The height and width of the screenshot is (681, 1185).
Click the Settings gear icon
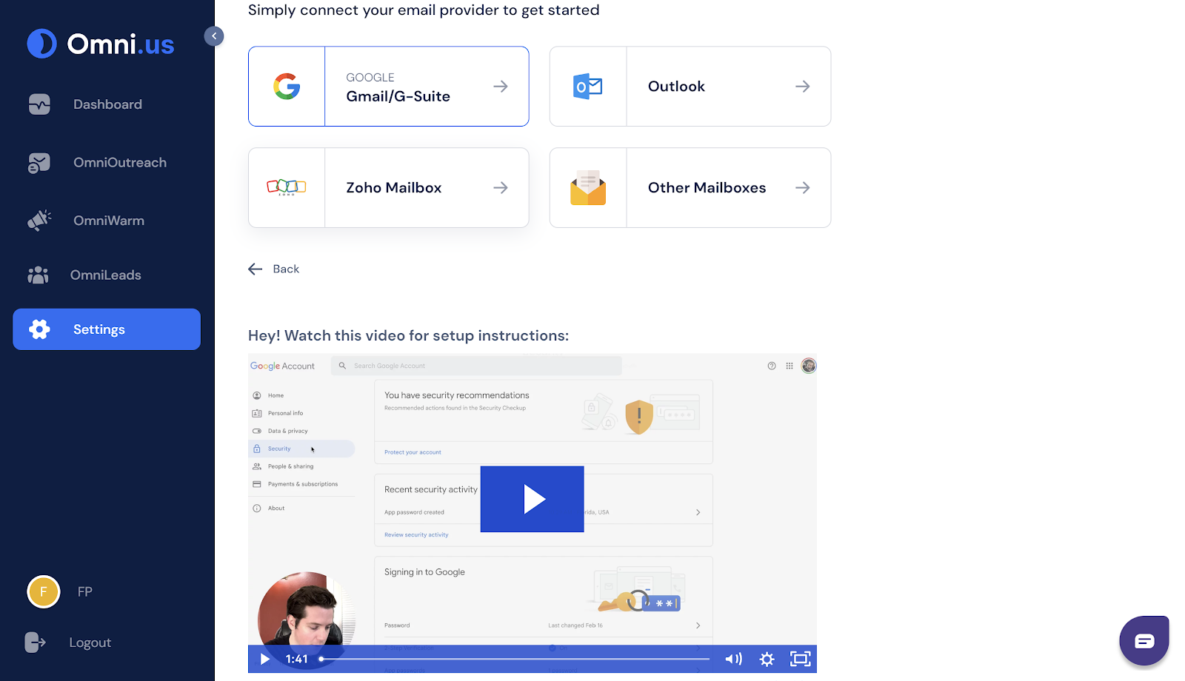pos(39,329)
